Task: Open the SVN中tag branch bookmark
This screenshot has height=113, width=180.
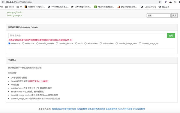Action: 81,7
